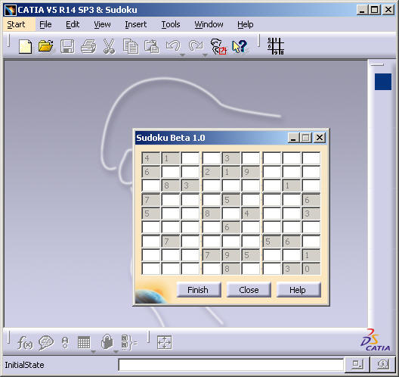Click the command input field in status bar
The image size is (399, 377).
point(230,365)
